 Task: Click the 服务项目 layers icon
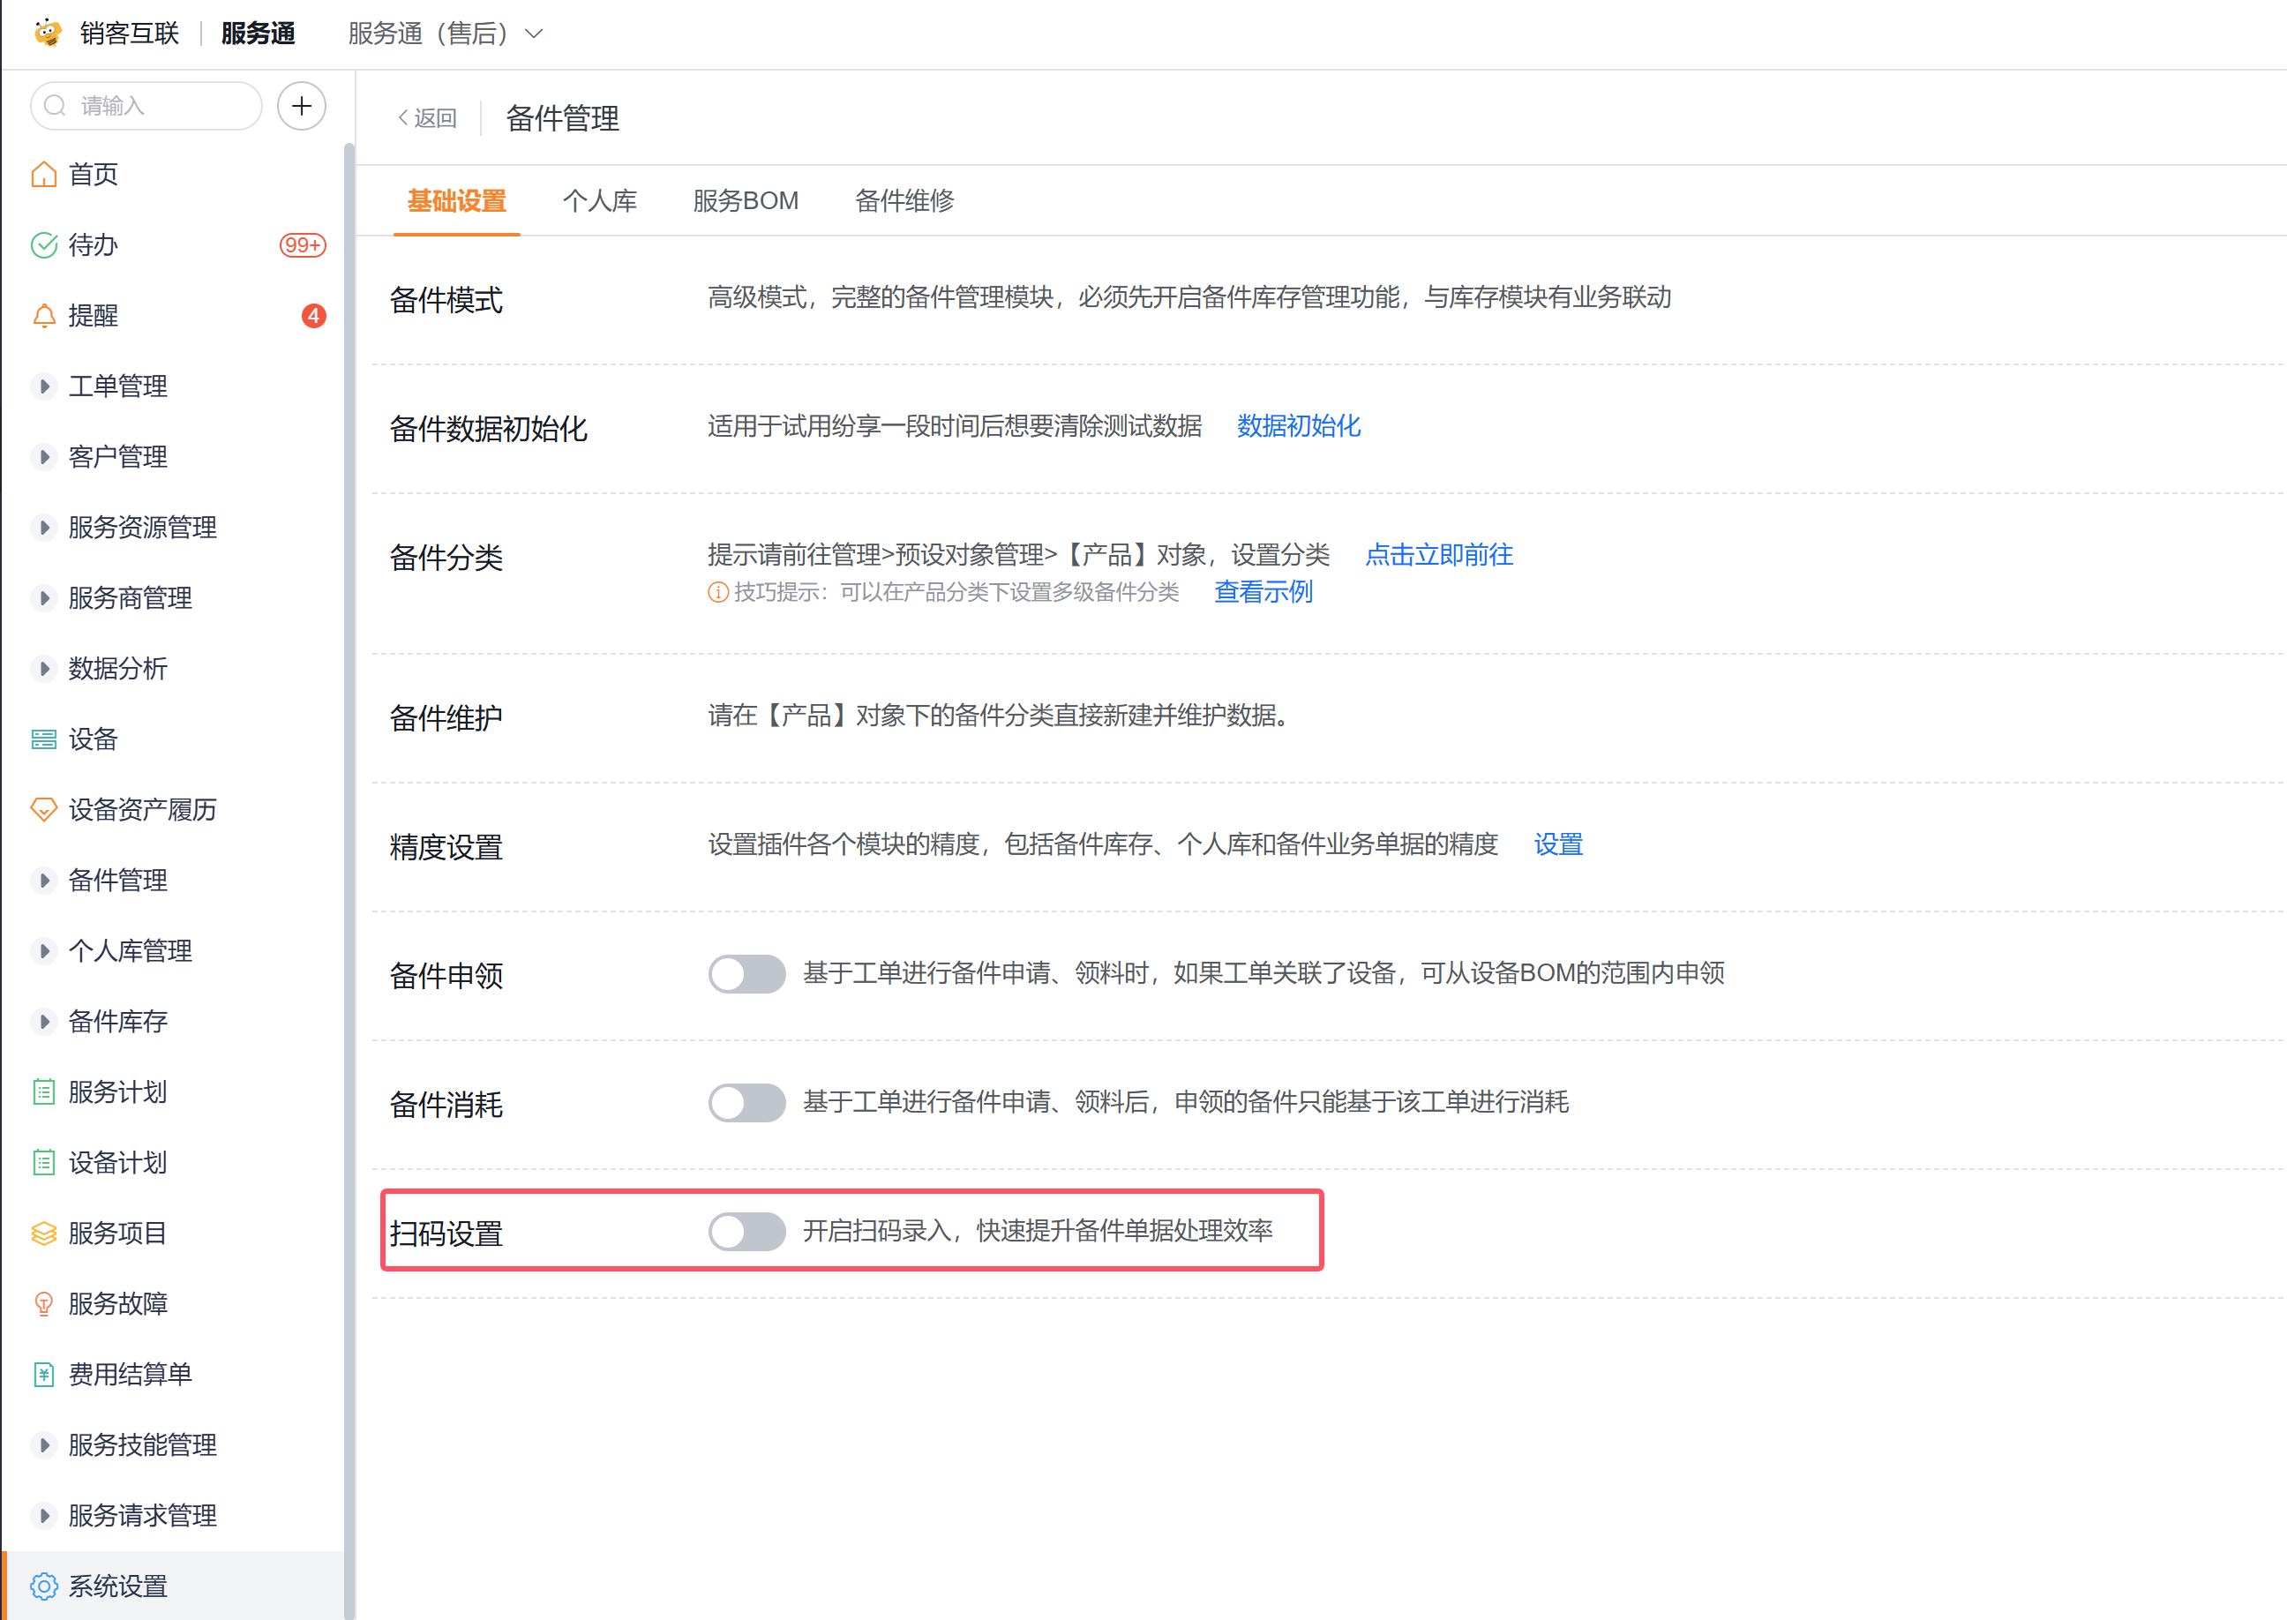pyautogui.click(x=44, y=1234)
